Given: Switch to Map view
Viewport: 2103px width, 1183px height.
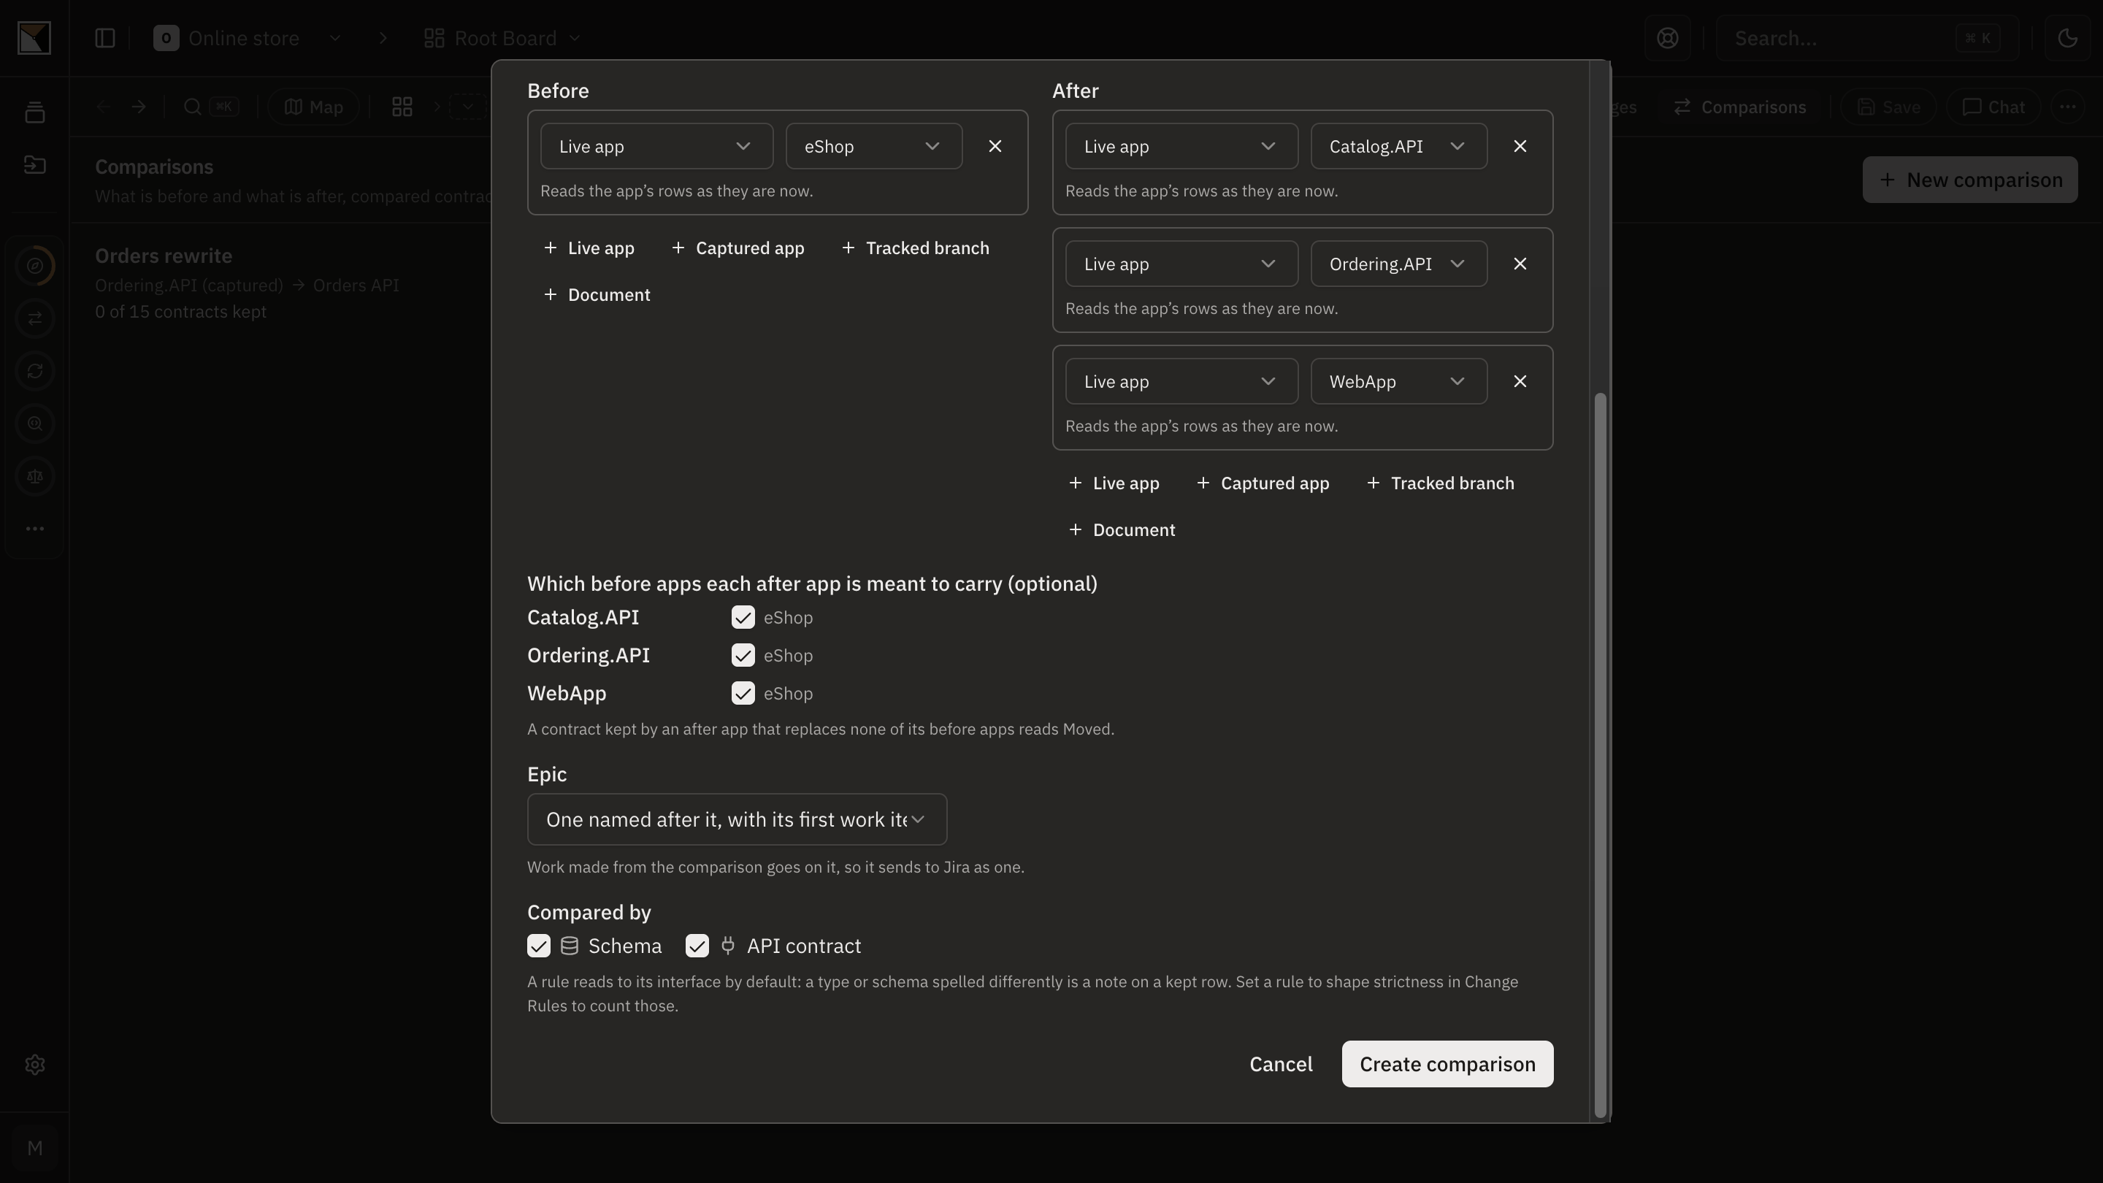Looking at the screenshot, I should click(313, 107).
